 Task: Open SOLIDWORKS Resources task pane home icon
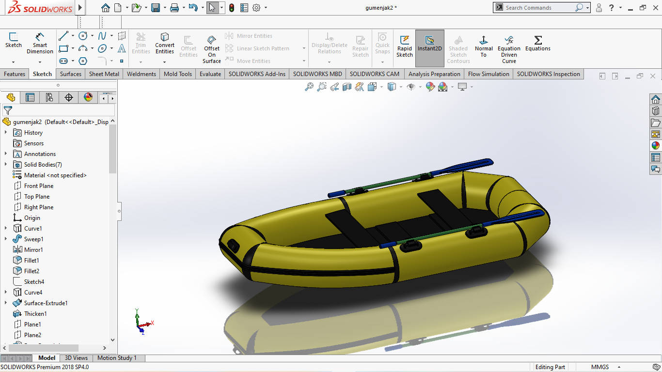pyautogui.click(x=656, y=99)
